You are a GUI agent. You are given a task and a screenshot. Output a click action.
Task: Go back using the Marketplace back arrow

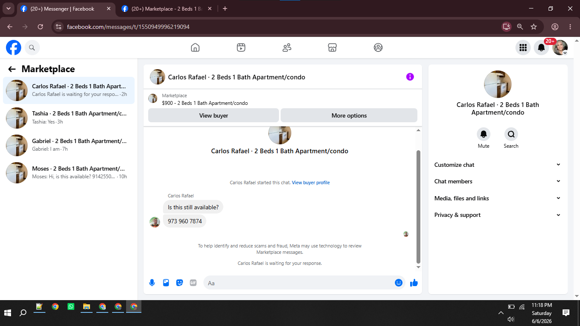[x=12, y=69]
